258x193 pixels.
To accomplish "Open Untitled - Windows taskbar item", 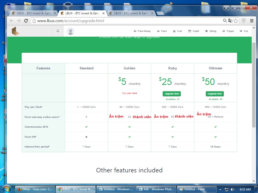I will point(116,189).
